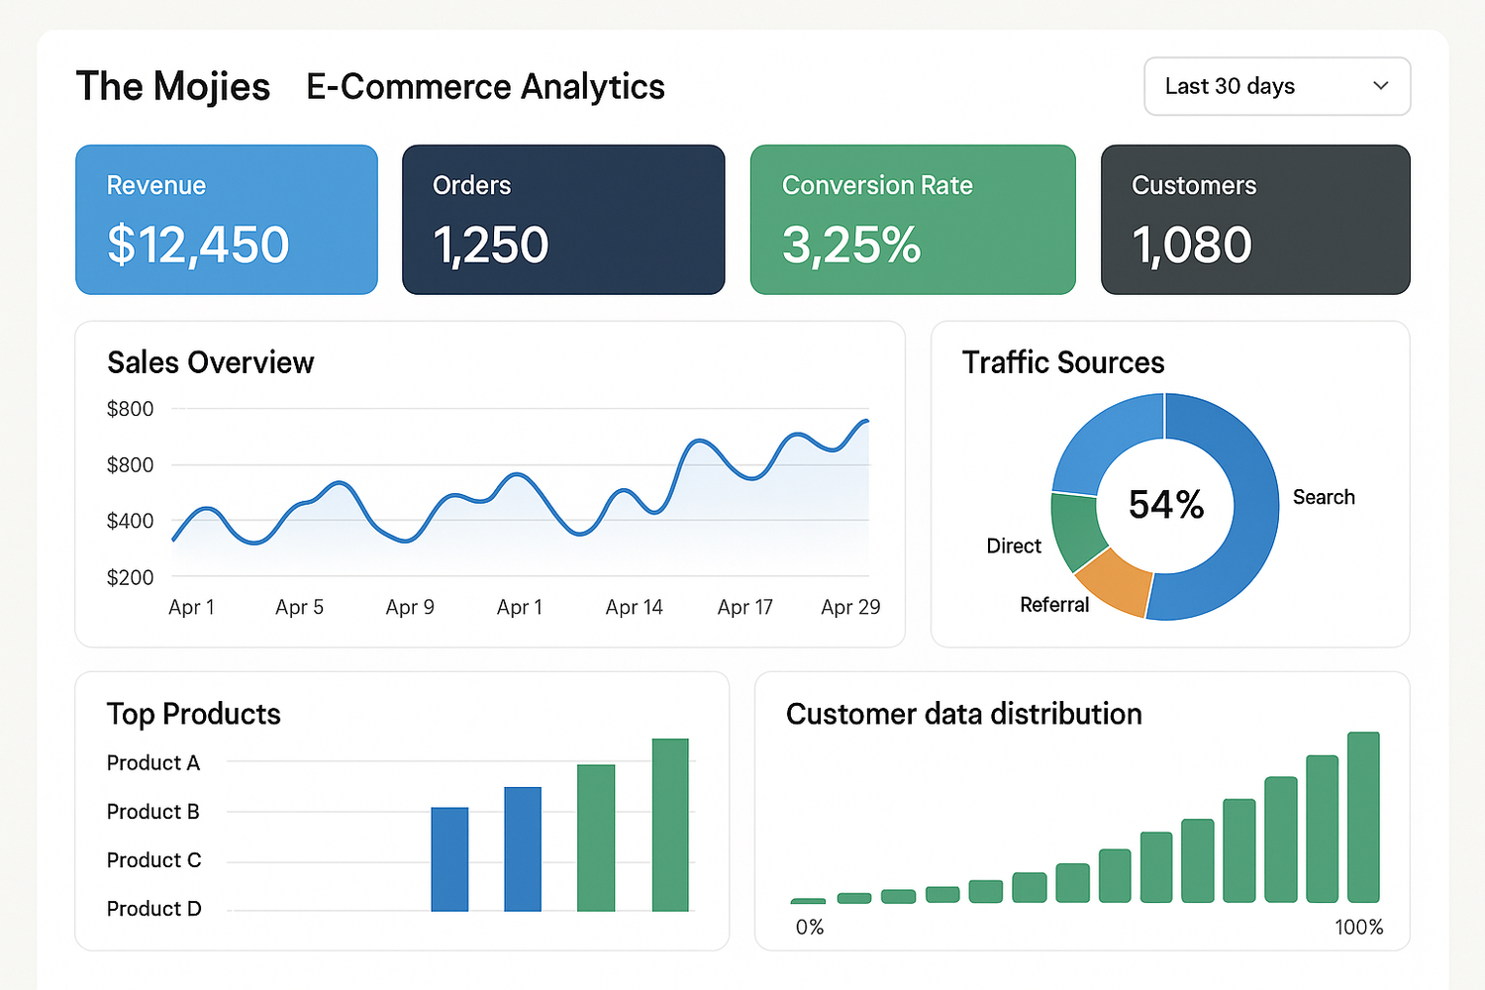Click the Apr 14 axis label
Image resolution: width=1485 pixels, height=990 pixels.
634,607
